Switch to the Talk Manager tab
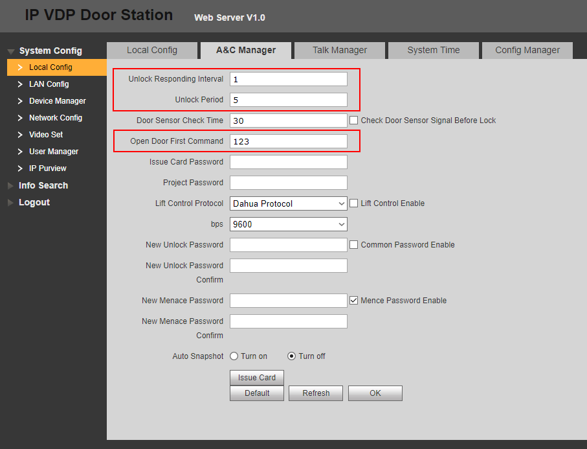Viewport: 587px width, 449px height. [339, 50]
